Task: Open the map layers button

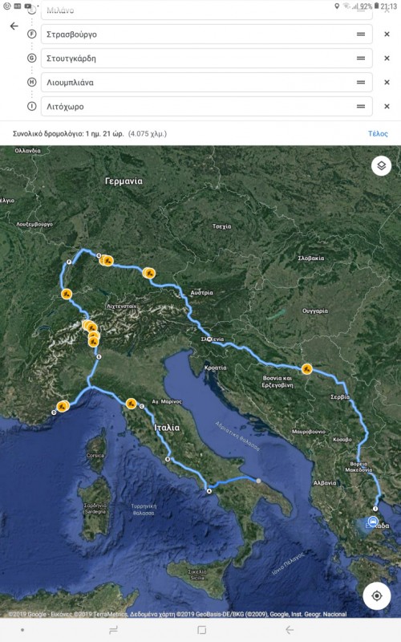Action: (382, 166)
